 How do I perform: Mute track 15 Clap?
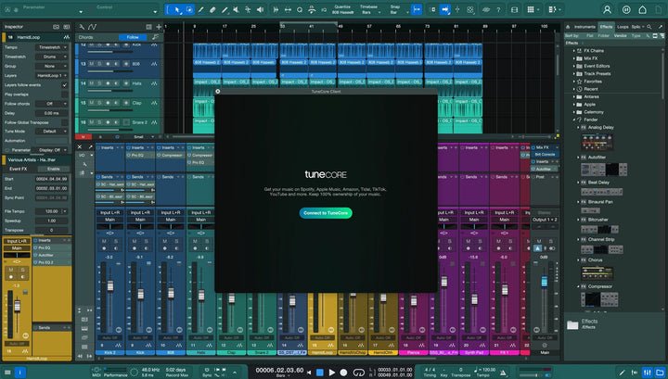(91, 103)
